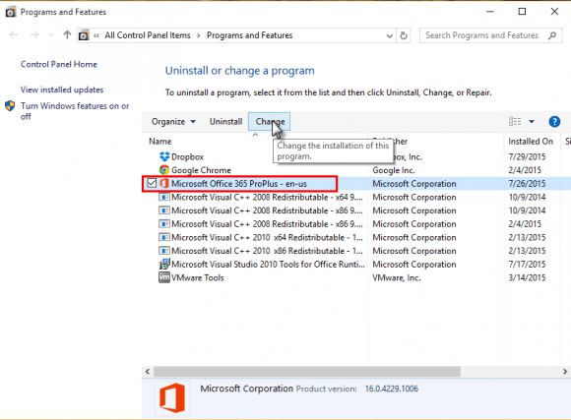The image size is (571, 420).
Task: Select the VMware Tools icon
Action: (x=164, y=277)
